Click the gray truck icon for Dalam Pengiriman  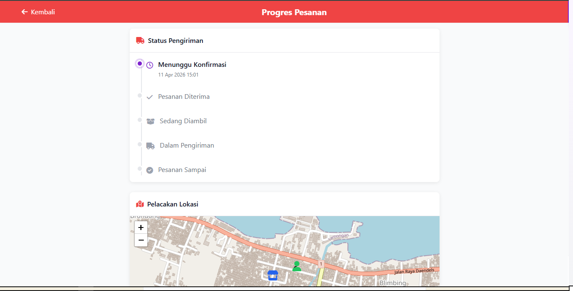tap(150, 146)
